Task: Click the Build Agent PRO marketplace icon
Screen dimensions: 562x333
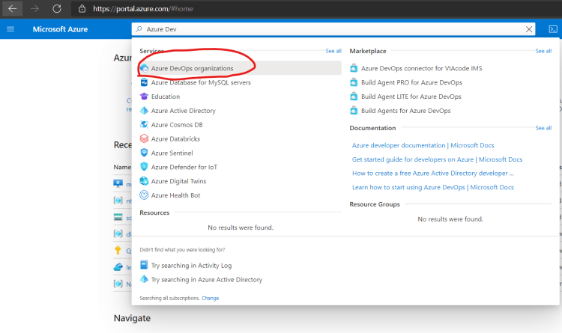Action: point(354,82)
